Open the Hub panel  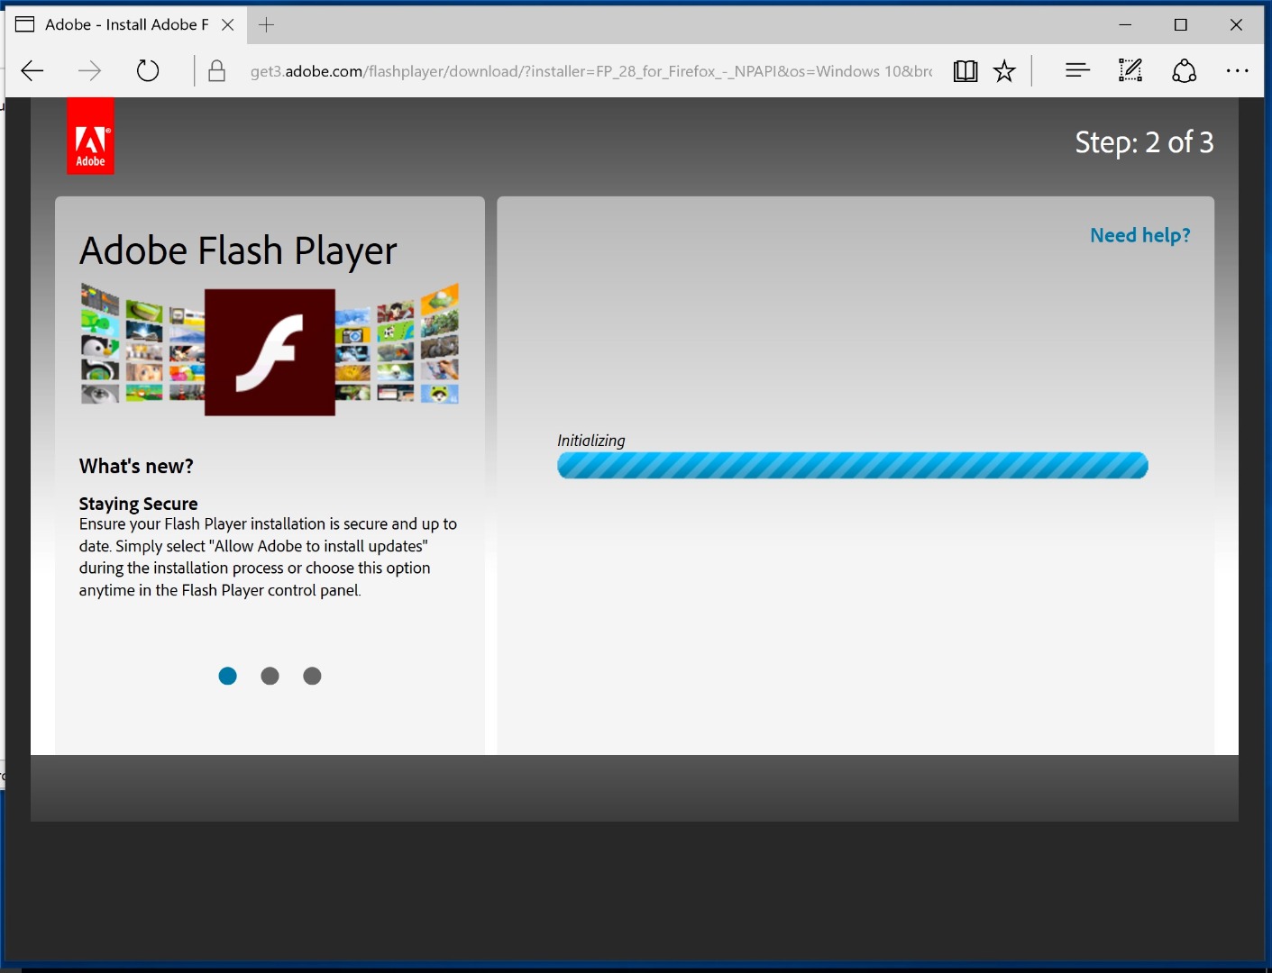click(1077, 70)
